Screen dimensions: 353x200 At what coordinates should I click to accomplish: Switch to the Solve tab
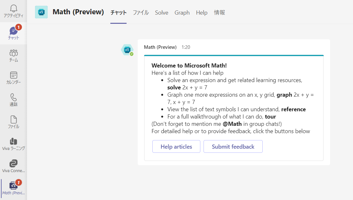(162, 12)
